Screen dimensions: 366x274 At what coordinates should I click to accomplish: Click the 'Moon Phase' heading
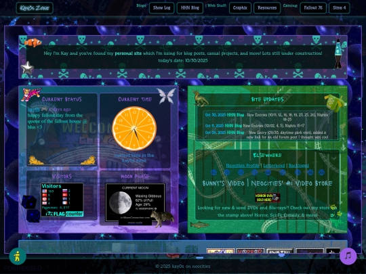pyautogui.click(x=135, y=177)
